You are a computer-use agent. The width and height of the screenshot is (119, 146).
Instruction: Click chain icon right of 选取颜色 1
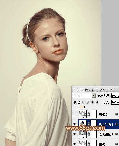tap(117, 134)
